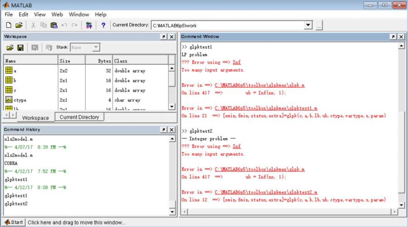The image size is (408, 227).
Task: Click the Current Directory path field
Action: [228, 25]
